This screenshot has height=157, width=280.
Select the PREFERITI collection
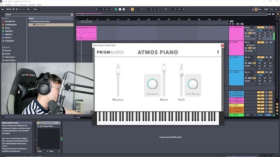[9, 31]
